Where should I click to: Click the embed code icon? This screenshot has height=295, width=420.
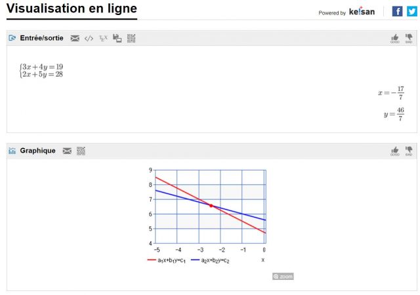[x=89, y=38]
